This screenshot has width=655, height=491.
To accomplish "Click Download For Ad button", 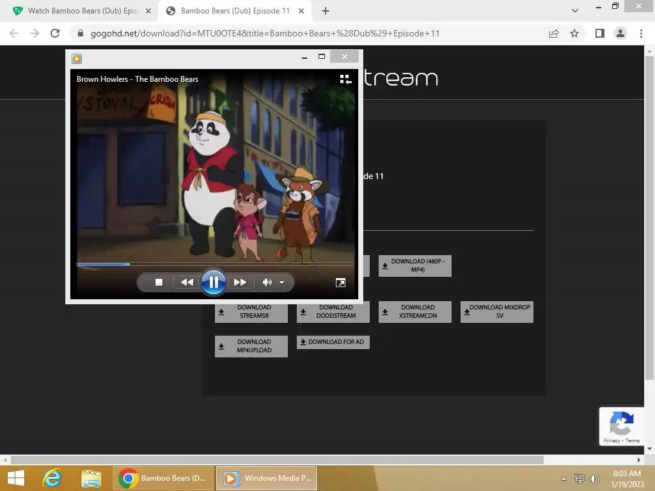I will coord(333,342).
